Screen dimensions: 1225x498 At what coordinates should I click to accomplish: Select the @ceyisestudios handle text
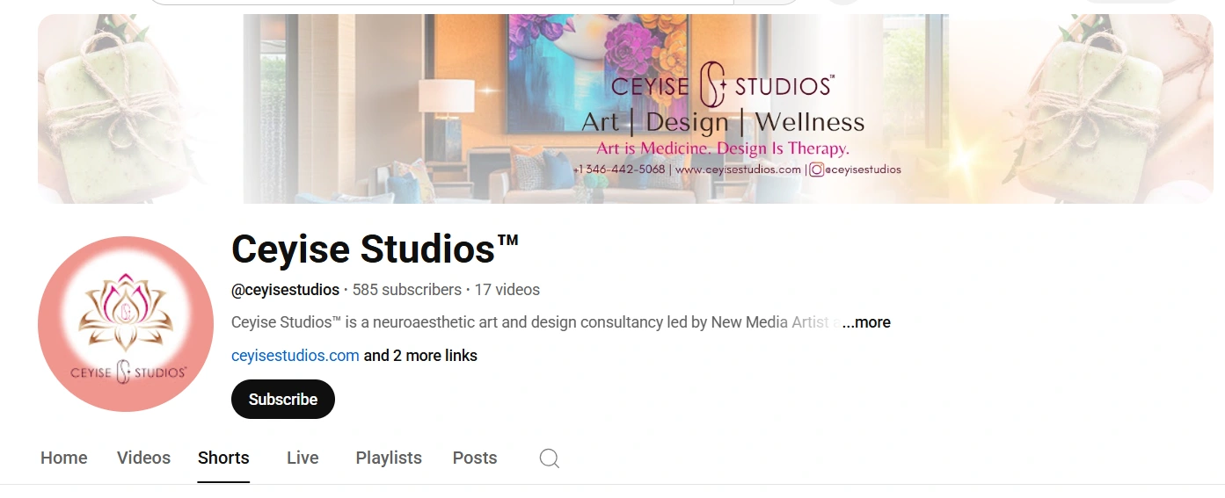[285, 290]
